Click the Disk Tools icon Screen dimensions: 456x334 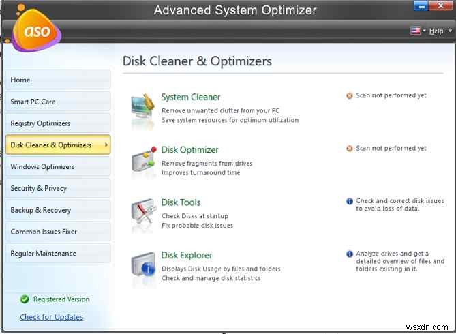point(143,213)
